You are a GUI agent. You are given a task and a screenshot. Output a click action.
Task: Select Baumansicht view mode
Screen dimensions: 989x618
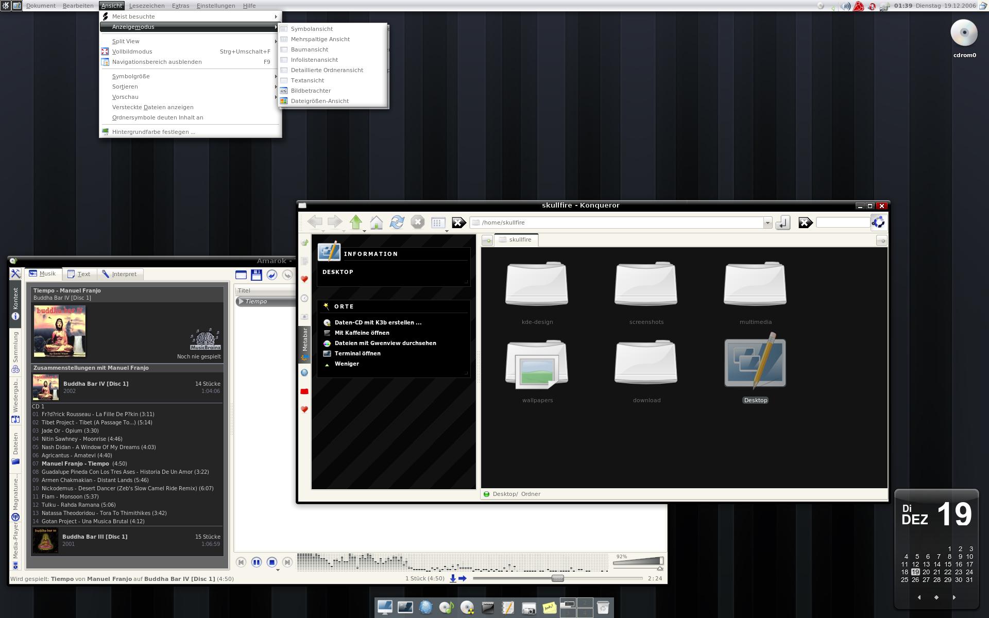tap(333, 49)
